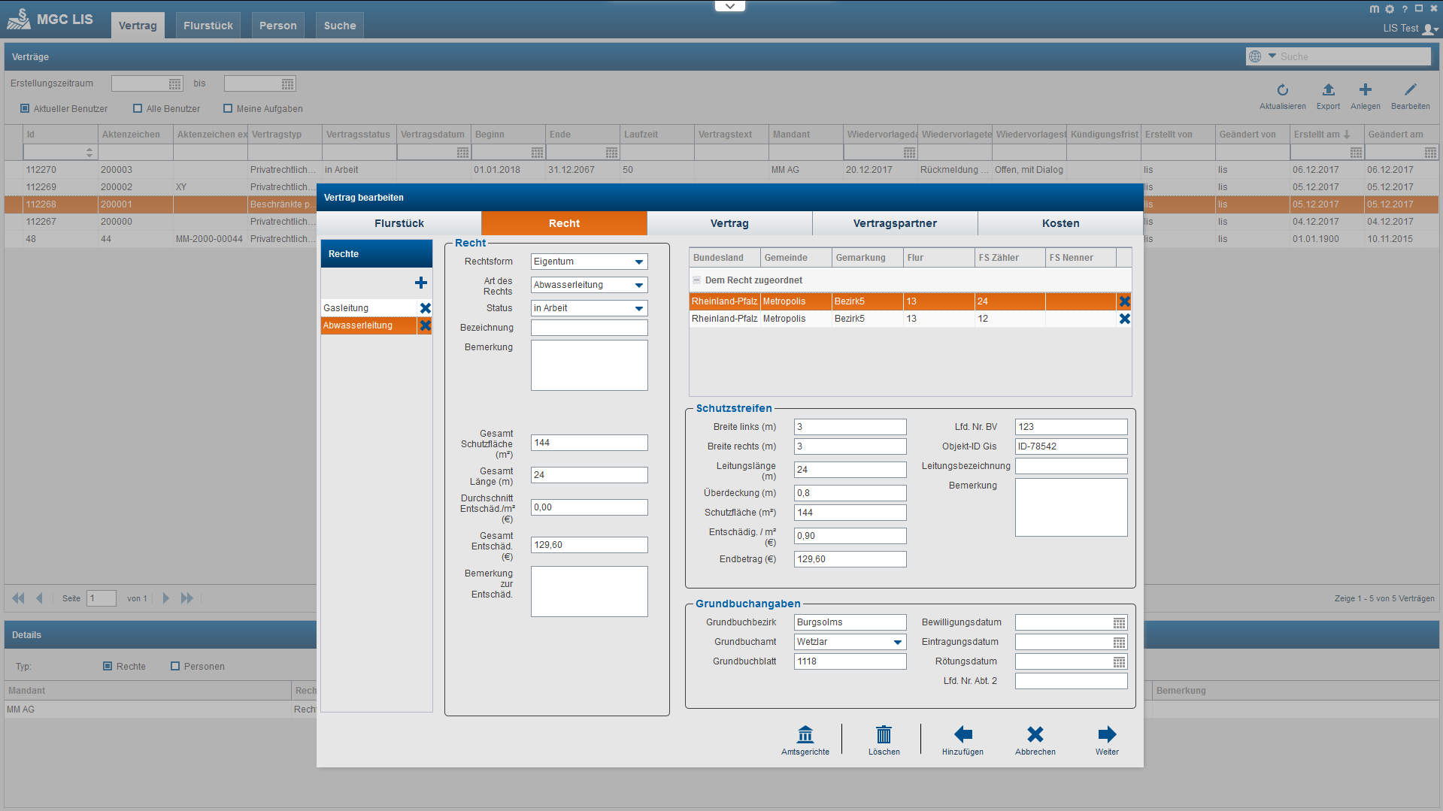The width and height of the screenshot is (1443, 811).
Task: Add a new Recht with plus icon
Action: [421, 283]
